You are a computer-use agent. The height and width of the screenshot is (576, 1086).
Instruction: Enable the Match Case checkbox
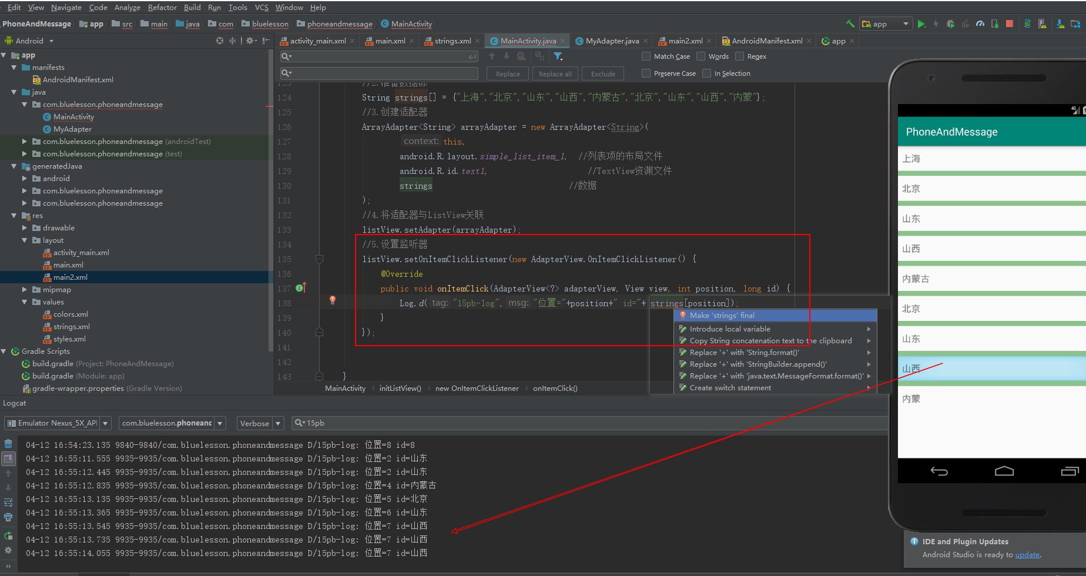click(646, 56)
